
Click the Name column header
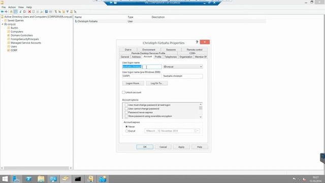pyautogui.click(x=78, y=17)
